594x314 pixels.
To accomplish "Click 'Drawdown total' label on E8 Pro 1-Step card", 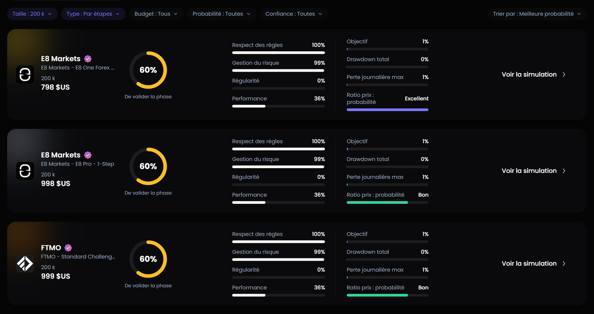I will 368,159.
